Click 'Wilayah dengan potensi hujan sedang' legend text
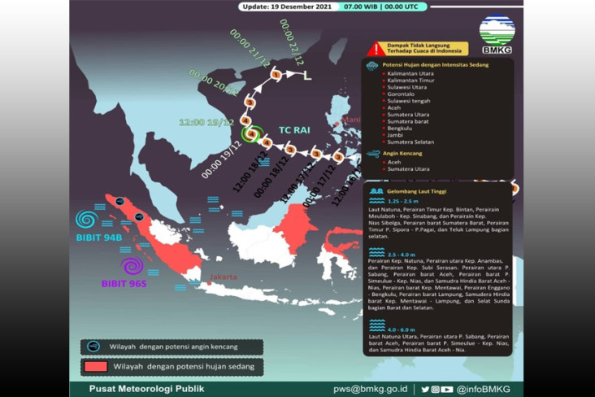This screenshot has height=397, width=595. pos(184,367)
